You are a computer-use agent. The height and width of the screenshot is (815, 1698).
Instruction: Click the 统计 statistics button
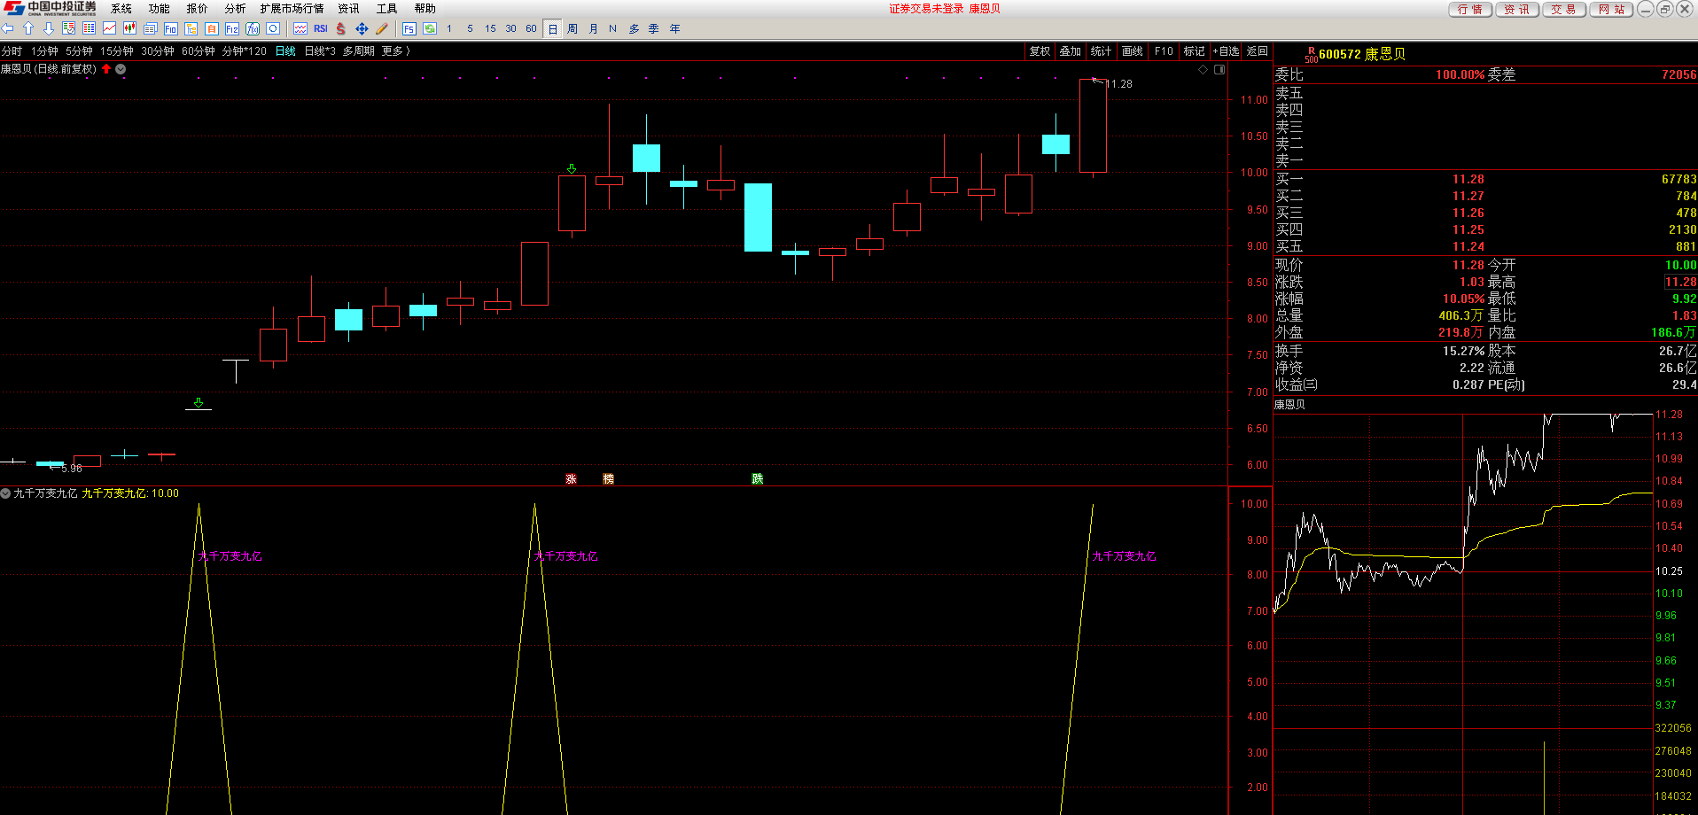pyautogui.click(x=1102, y=51)
